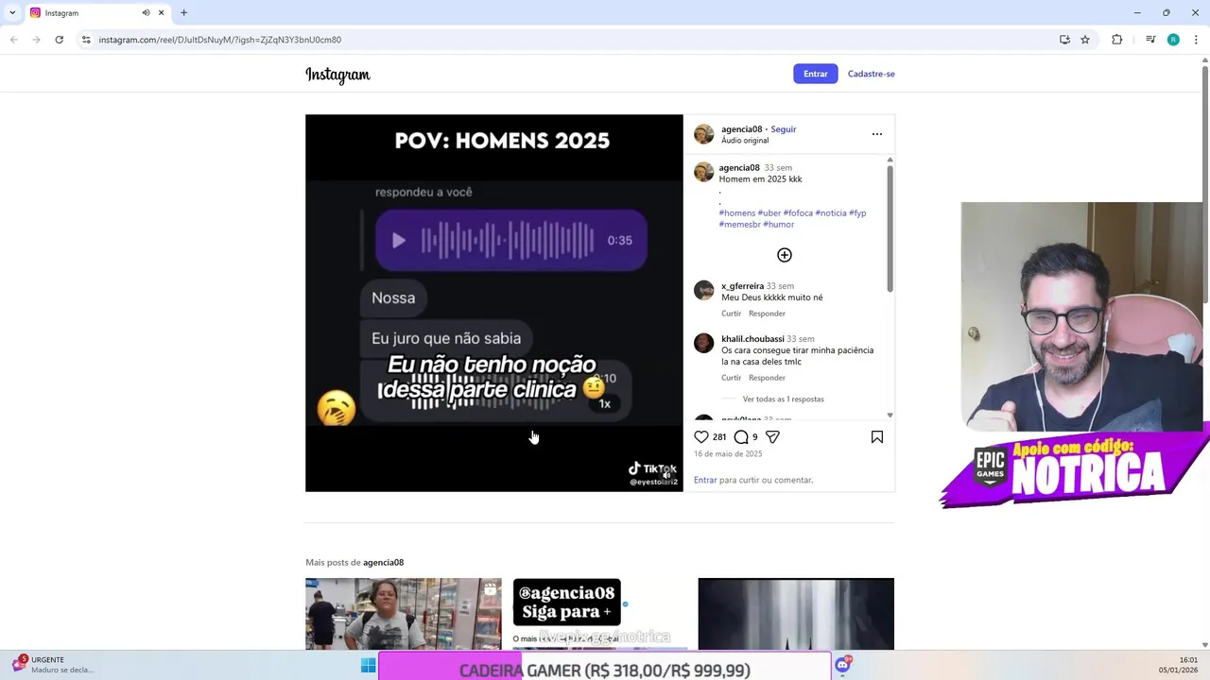The height and width of the screenshot is (680, 1210).
Task: Reply to x_gferreira's comment
Action: 767,314
